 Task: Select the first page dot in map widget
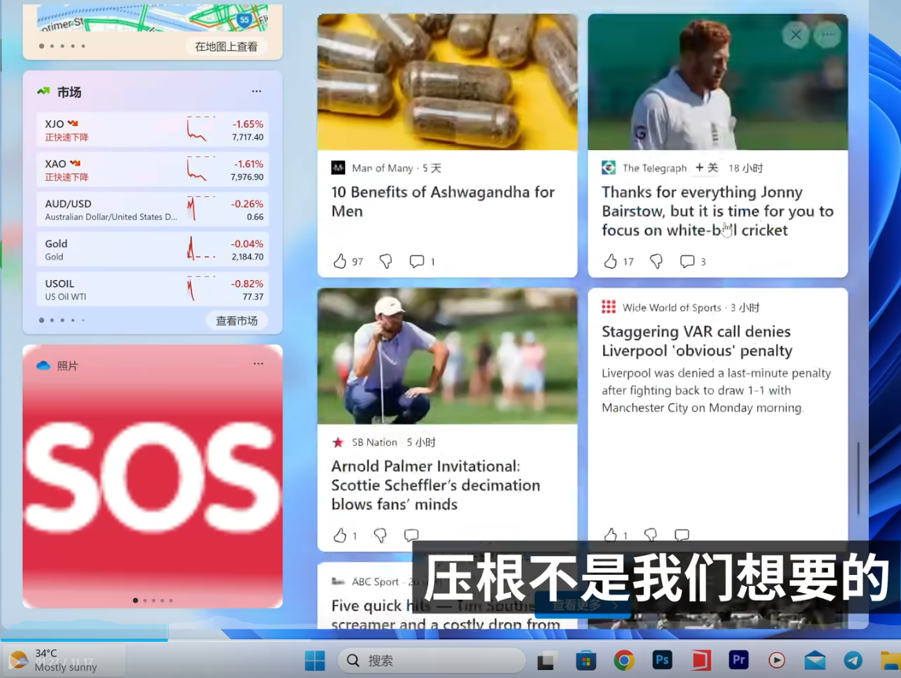[x=42, y=46]
